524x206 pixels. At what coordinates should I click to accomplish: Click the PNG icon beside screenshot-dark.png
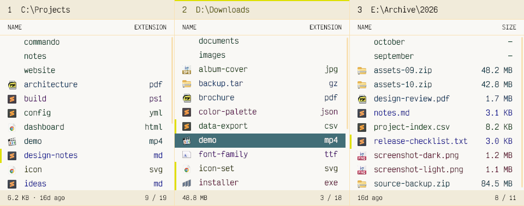click(361, 155)
